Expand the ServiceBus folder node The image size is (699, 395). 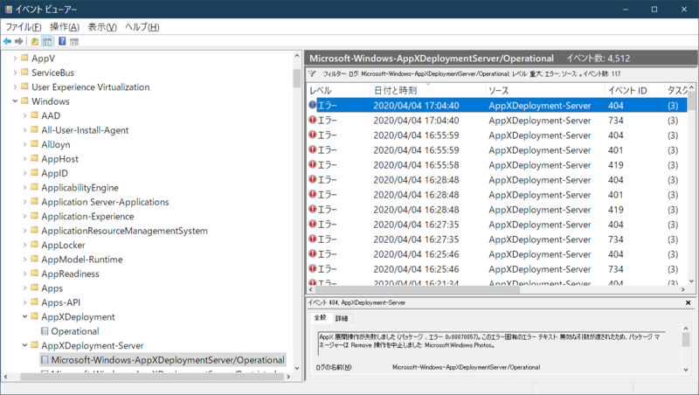coord(15,73)
